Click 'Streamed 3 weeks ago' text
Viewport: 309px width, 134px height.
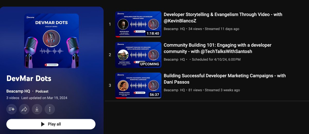222,90
